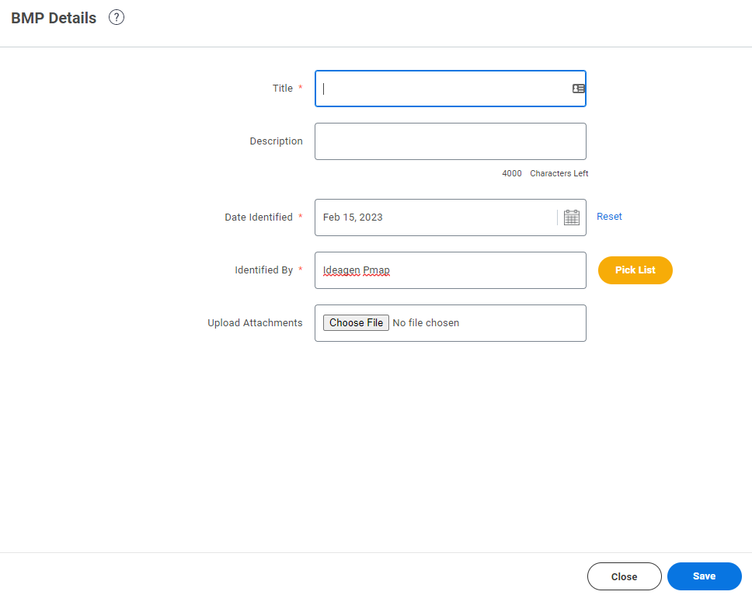752x595 pixels.
Task: Click the Title field label
Action: pos(283,89)
